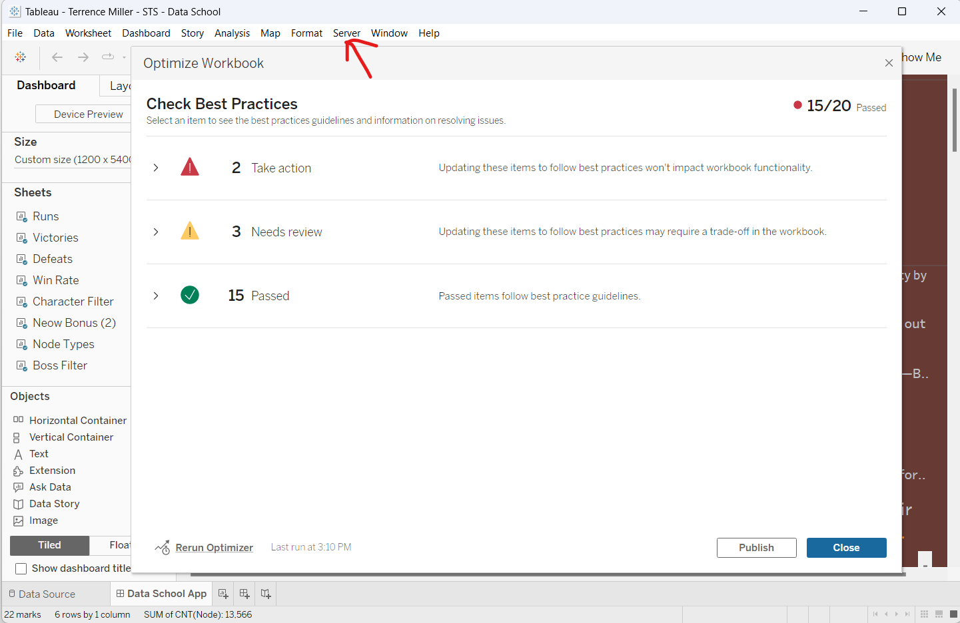Close the Optimize Workbook dialog with X
Screen dimensions: 960x623
coord(889,63)
